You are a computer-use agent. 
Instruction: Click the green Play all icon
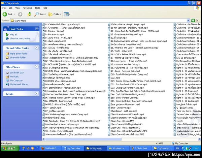pos(7,35)
